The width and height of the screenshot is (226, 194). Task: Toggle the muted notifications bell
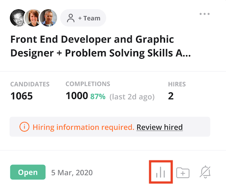click(205, 172)
